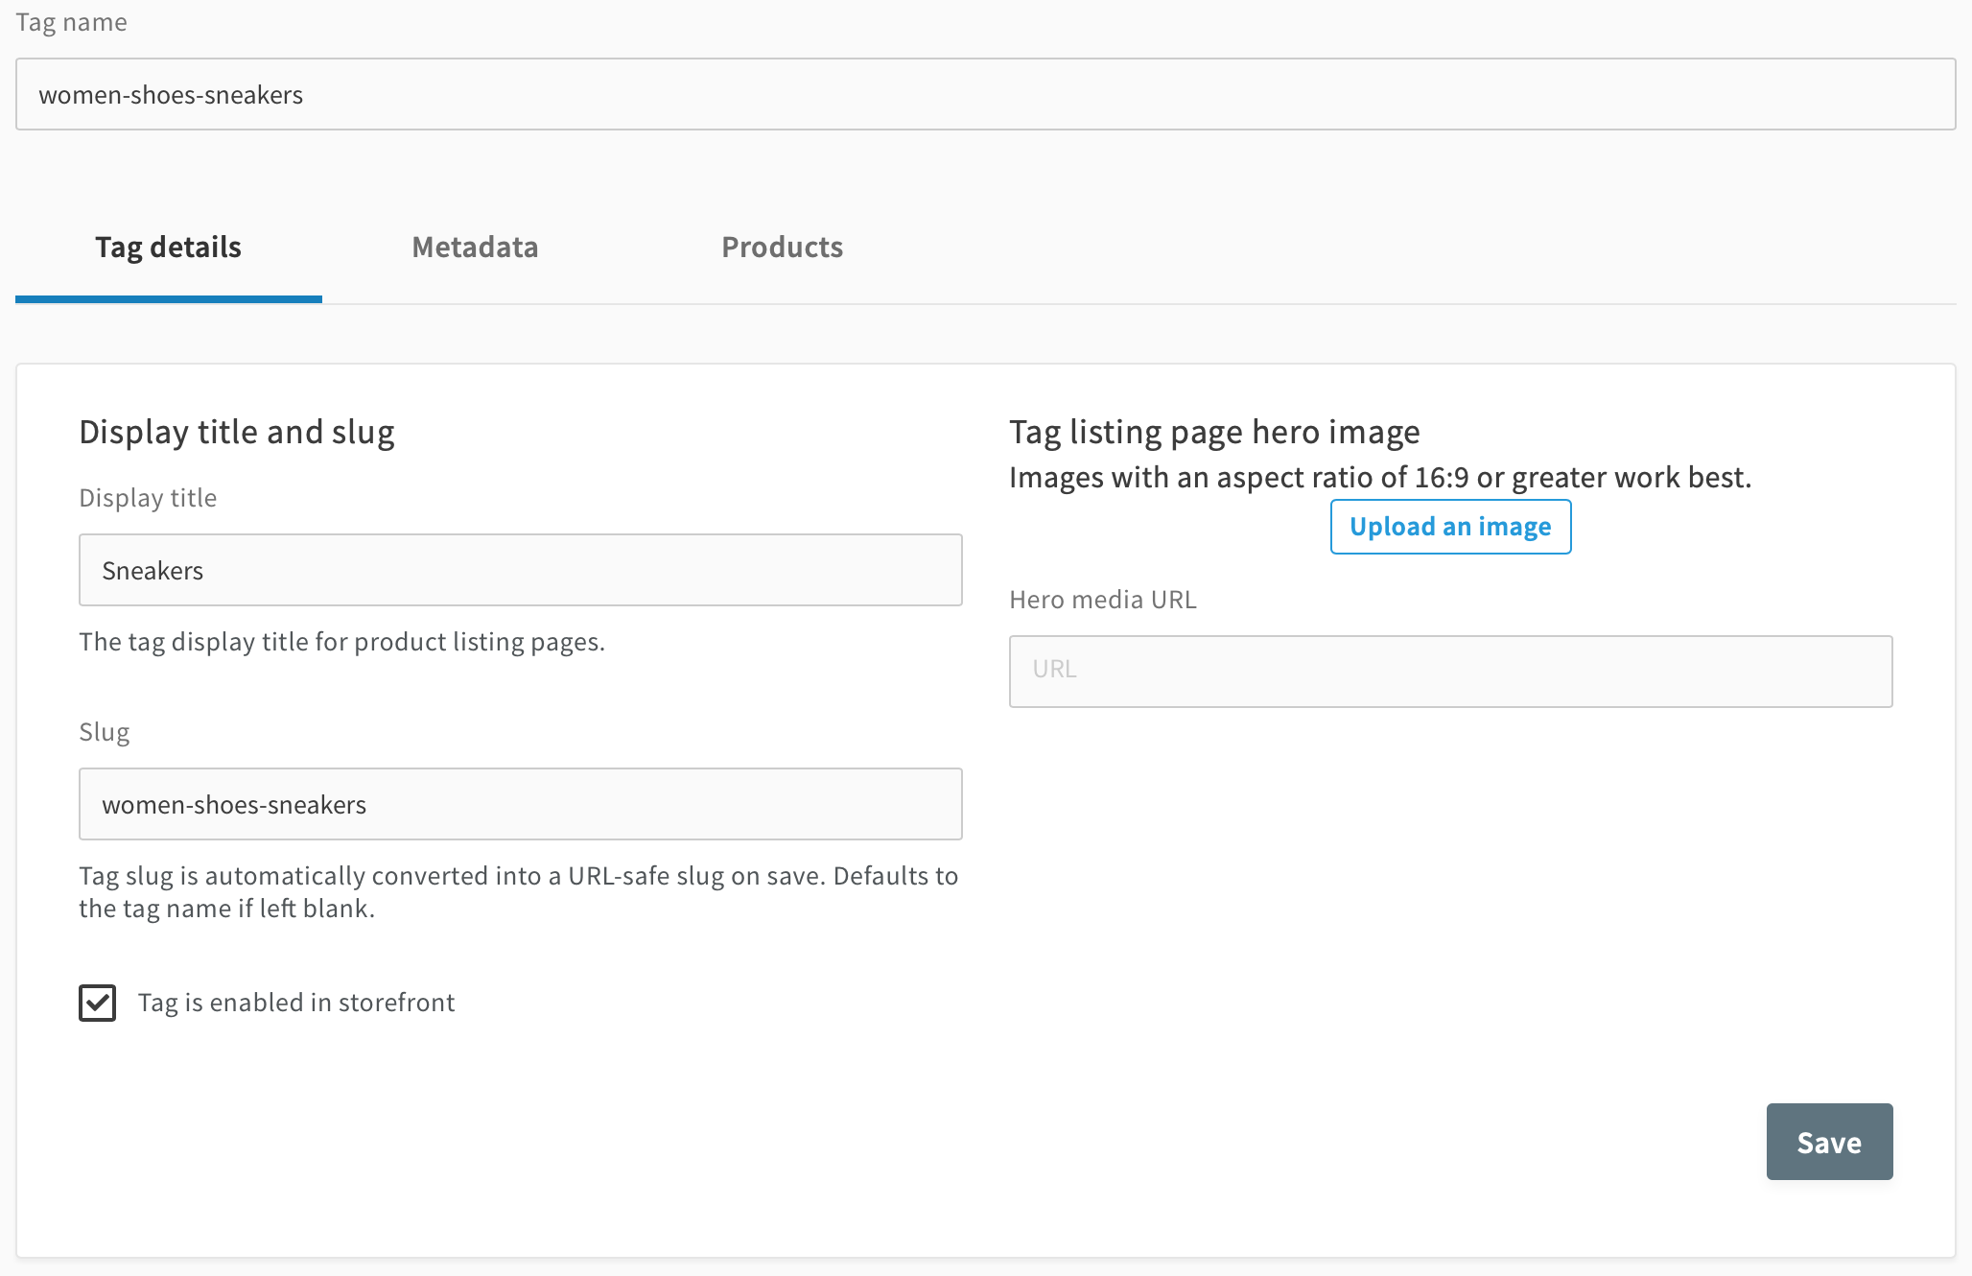1972x1276 pixels.
Task: Focus the Display title field containing Sneakers
Action: pyautogui.click(x=520, y=570)
